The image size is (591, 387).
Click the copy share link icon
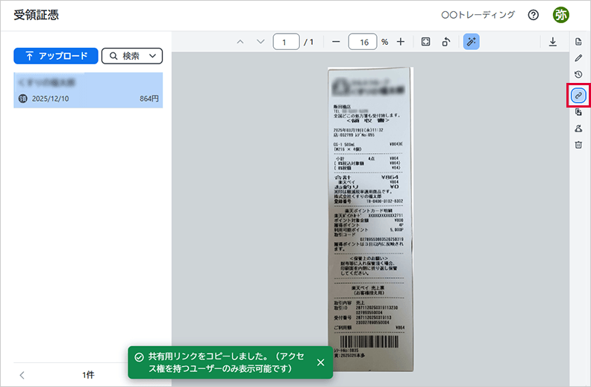tap(578, 96)
